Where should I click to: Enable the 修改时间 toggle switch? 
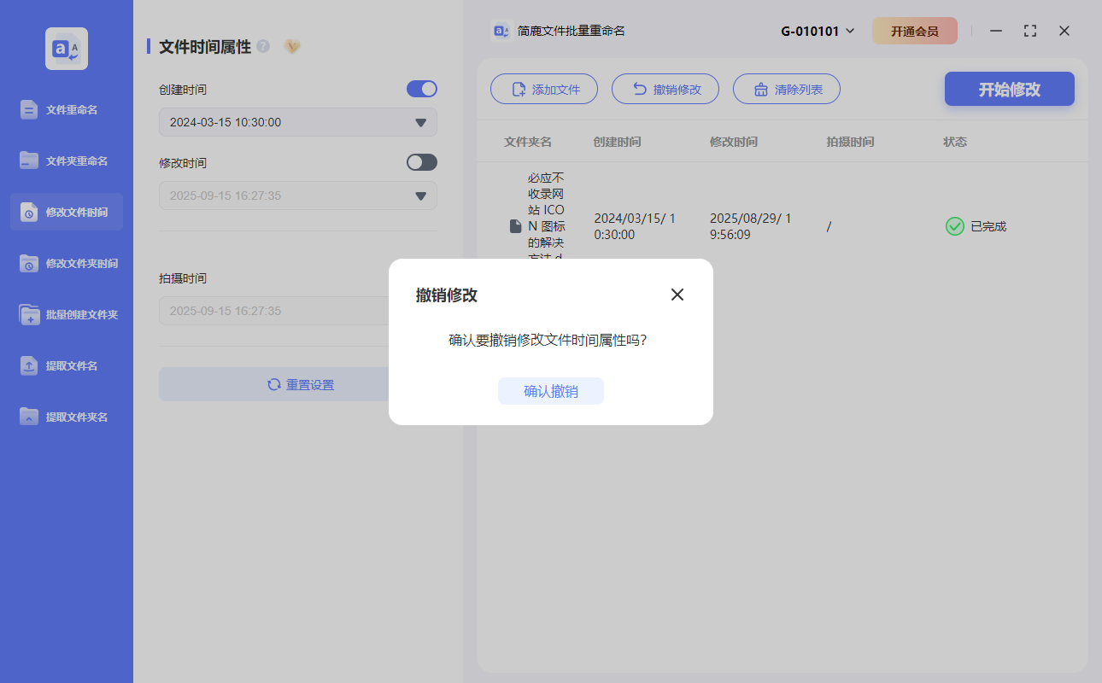(421, 162)
